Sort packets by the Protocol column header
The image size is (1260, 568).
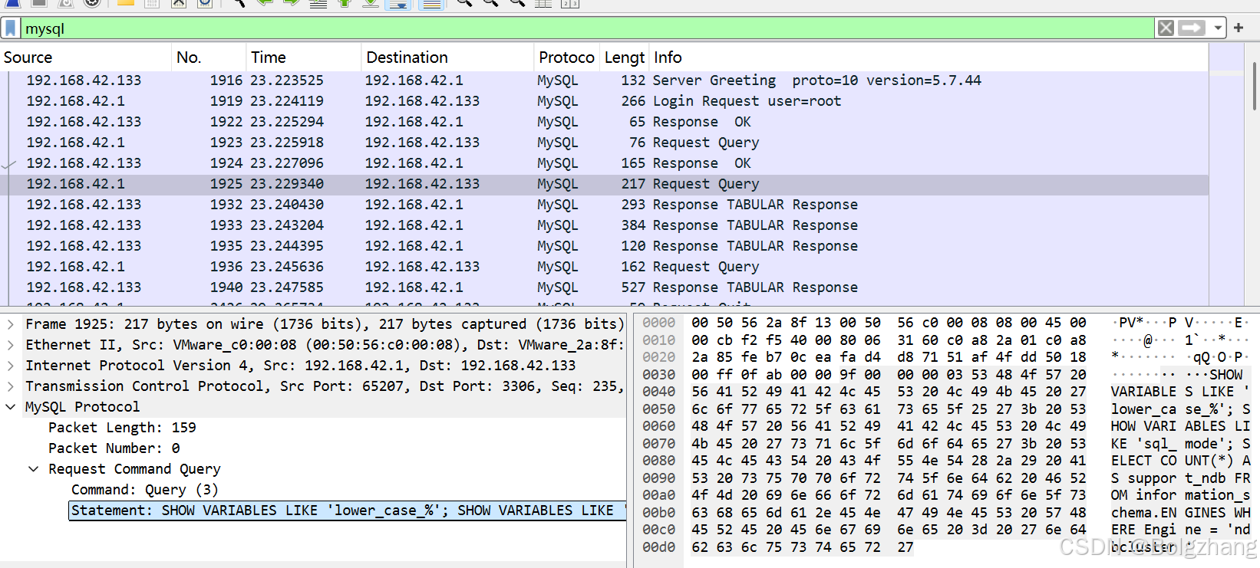click(x=566, y=57)
